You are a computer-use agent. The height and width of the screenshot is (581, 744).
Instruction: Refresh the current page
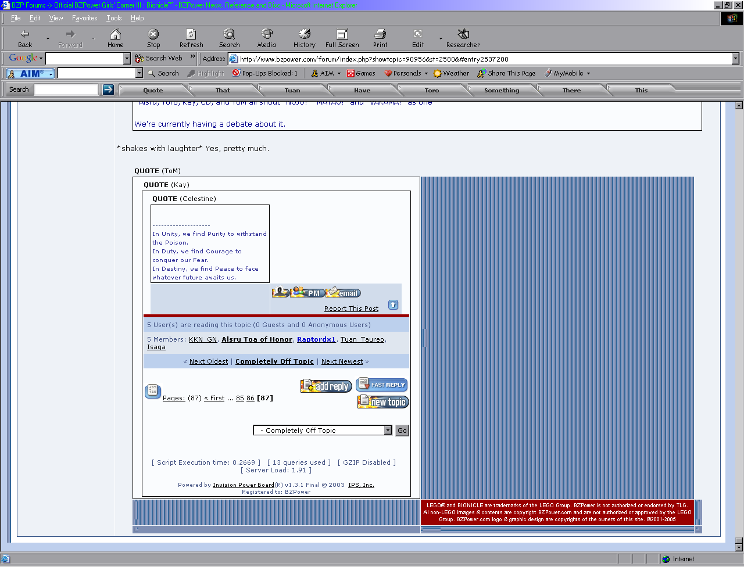pyautogui.click(x=191, y=38)
